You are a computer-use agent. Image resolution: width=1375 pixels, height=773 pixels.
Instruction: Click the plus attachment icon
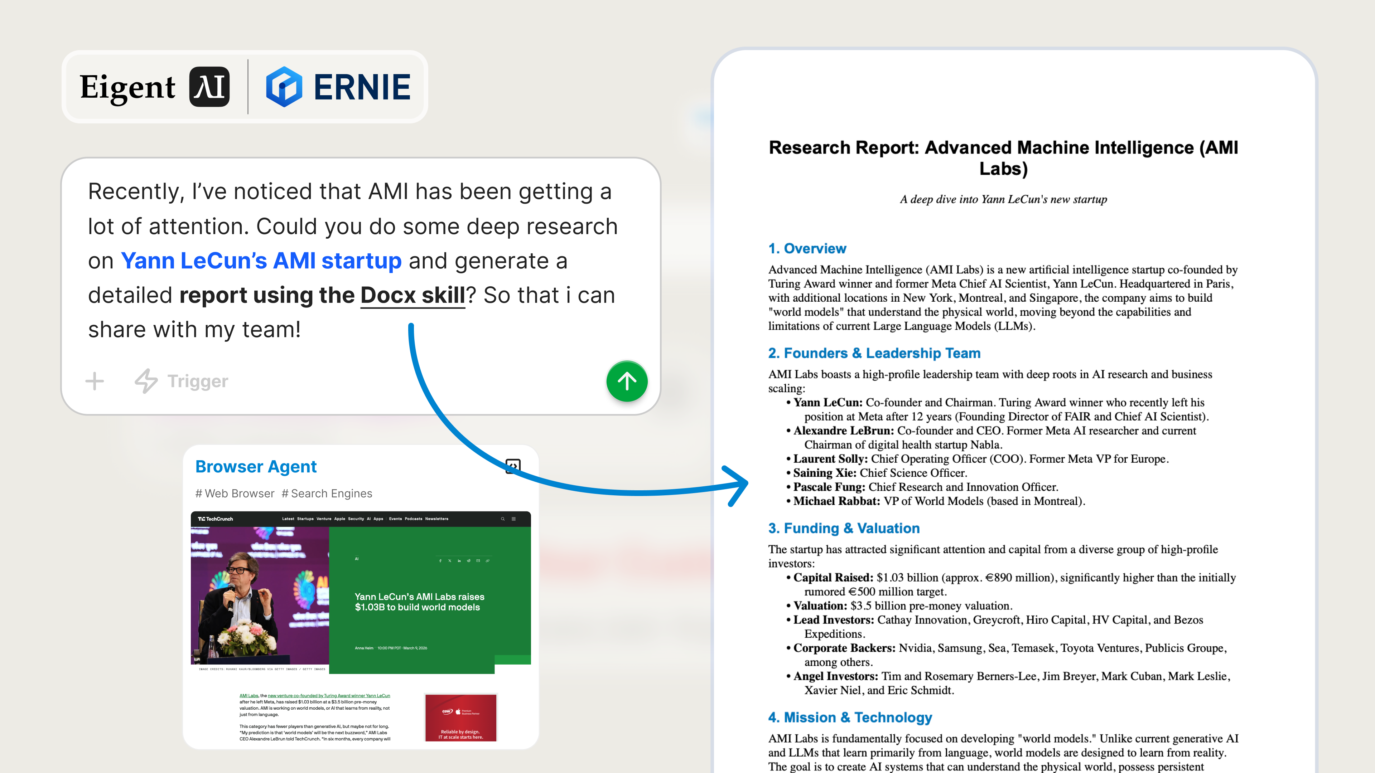pos(95,381)
